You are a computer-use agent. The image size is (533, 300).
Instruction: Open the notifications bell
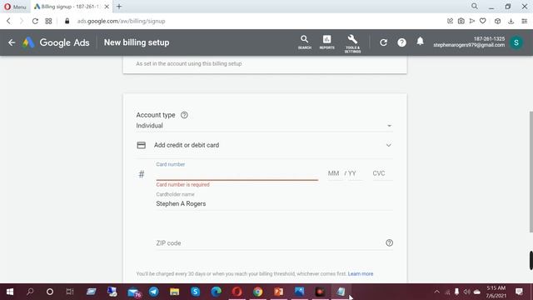pos(420,42)
